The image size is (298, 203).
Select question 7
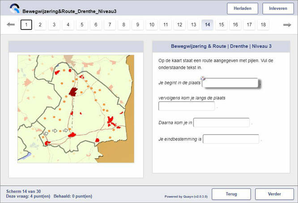110,25
